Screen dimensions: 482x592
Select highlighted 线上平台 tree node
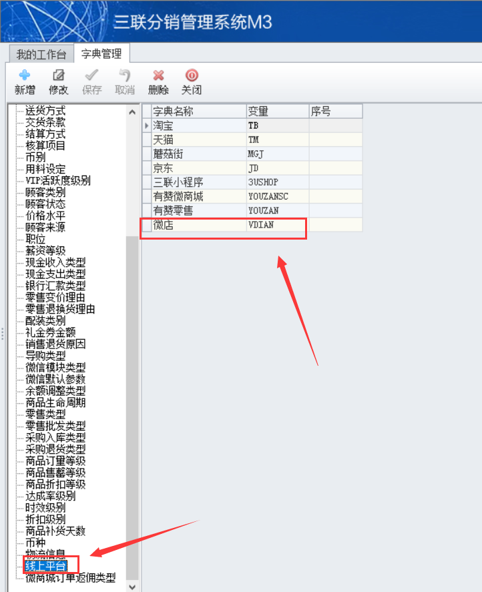point(45,566)
